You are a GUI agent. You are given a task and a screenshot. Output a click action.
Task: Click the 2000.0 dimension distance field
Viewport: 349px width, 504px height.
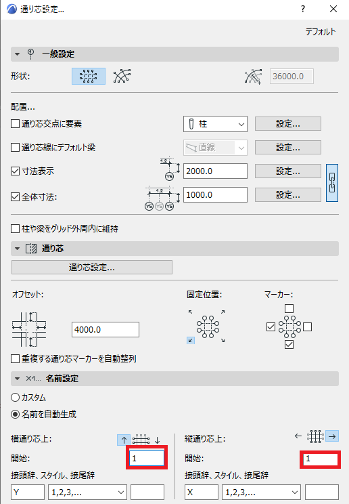215,171
